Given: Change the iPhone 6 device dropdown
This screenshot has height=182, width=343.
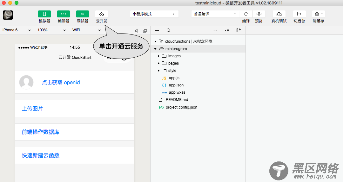Looking at the screenshot, I should click(17, 30).
